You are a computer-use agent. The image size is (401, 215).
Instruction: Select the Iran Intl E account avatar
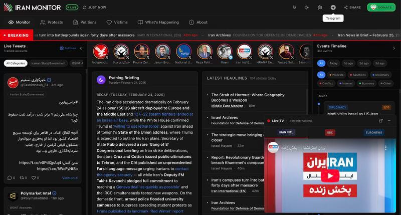coord(244,52)
